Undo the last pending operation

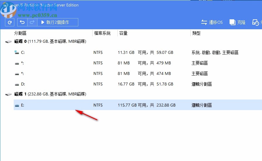tap(22, 22)
